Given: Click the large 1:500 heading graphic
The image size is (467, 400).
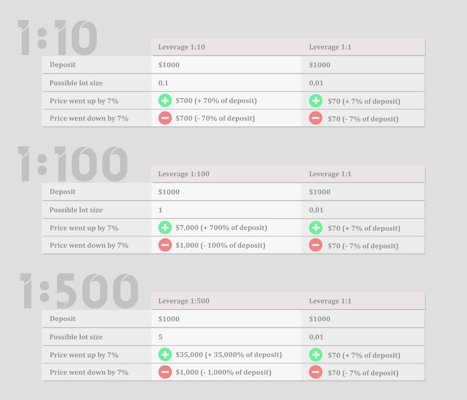Looking at the screenshot, I should pos(79,291).
